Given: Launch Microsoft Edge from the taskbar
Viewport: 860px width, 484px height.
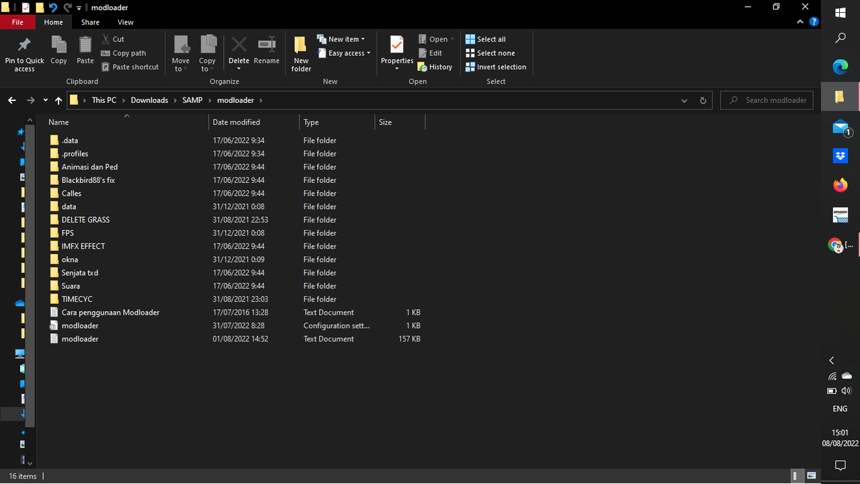Looking at the screenshot, I should 840,67.
